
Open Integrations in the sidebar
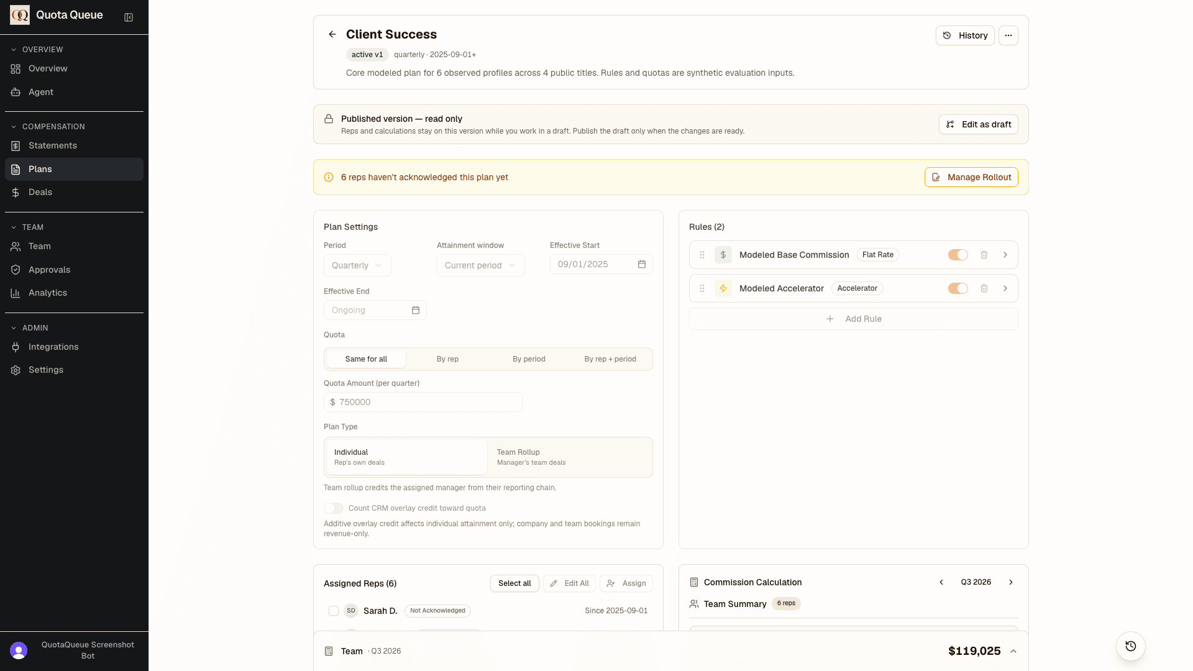74,347
